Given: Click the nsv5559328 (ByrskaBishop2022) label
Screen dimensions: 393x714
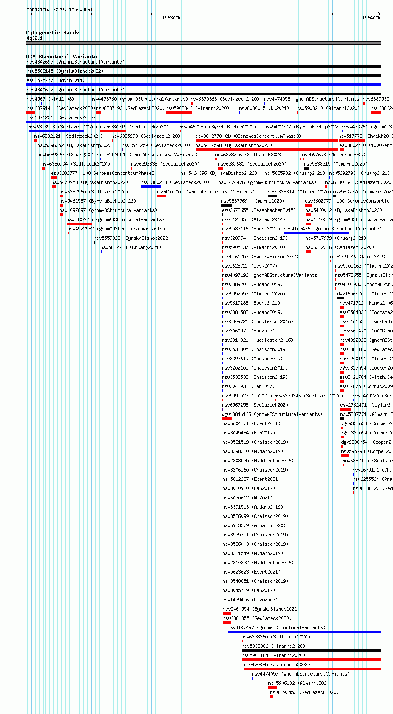Looking at the screenshot, I should 132,238.
